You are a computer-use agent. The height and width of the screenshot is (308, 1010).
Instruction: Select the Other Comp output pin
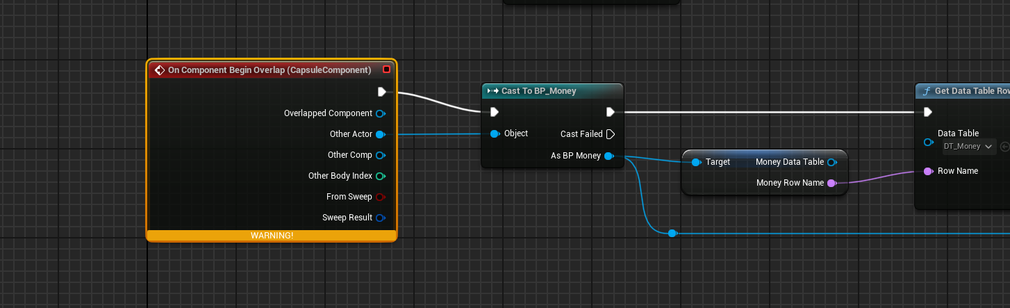pos(380,155)
